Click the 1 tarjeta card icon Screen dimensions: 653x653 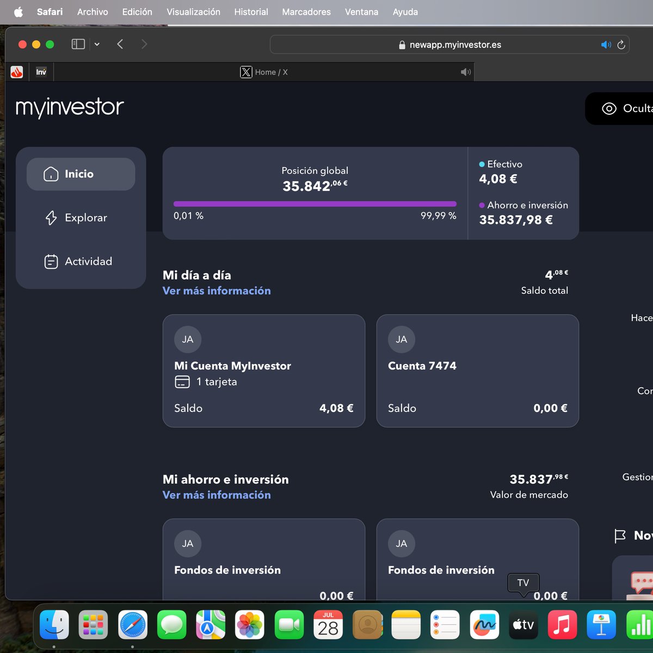[182, 382]
